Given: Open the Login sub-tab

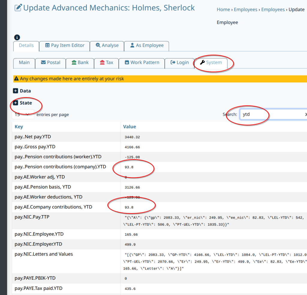Looking at the screenshot, I should (x=179, y=63).
